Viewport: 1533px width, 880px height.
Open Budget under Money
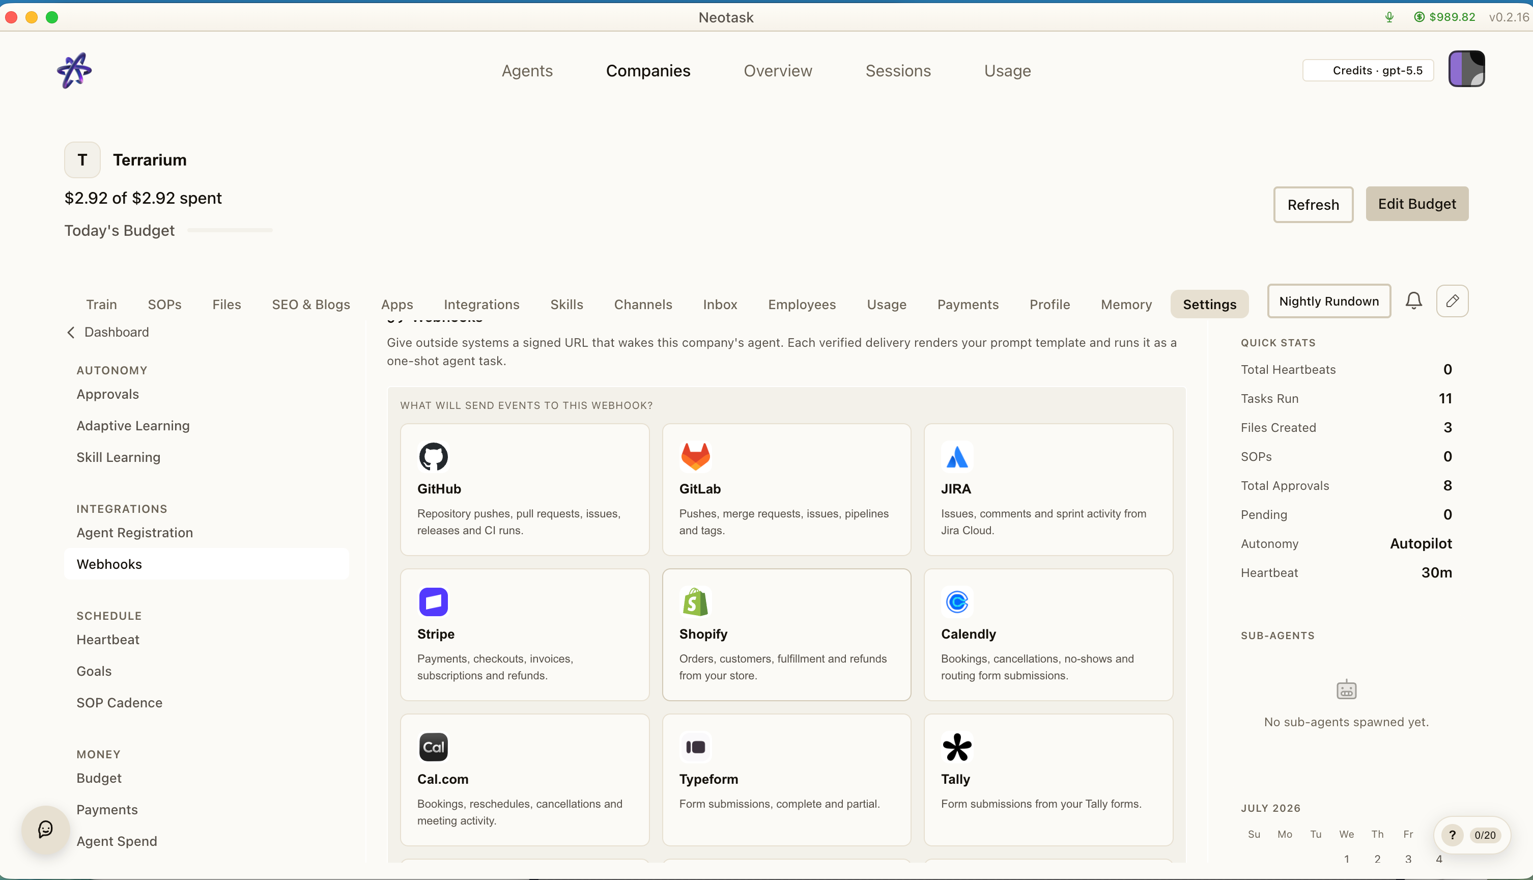click(99, 778)
